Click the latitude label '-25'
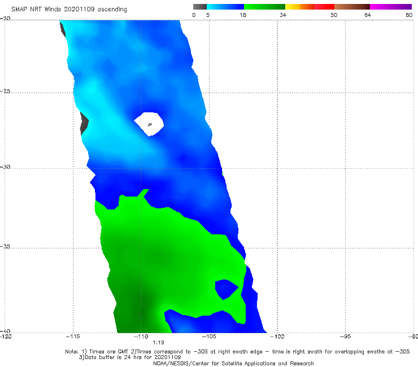Image resolution: width=418 pixels, height=367 pixels. click(x=5, y=91)
